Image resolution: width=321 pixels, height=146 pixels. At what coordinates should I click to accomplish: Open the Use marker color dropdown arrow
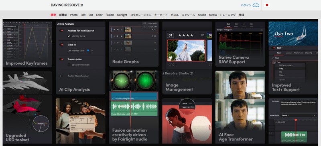point(92,51)
